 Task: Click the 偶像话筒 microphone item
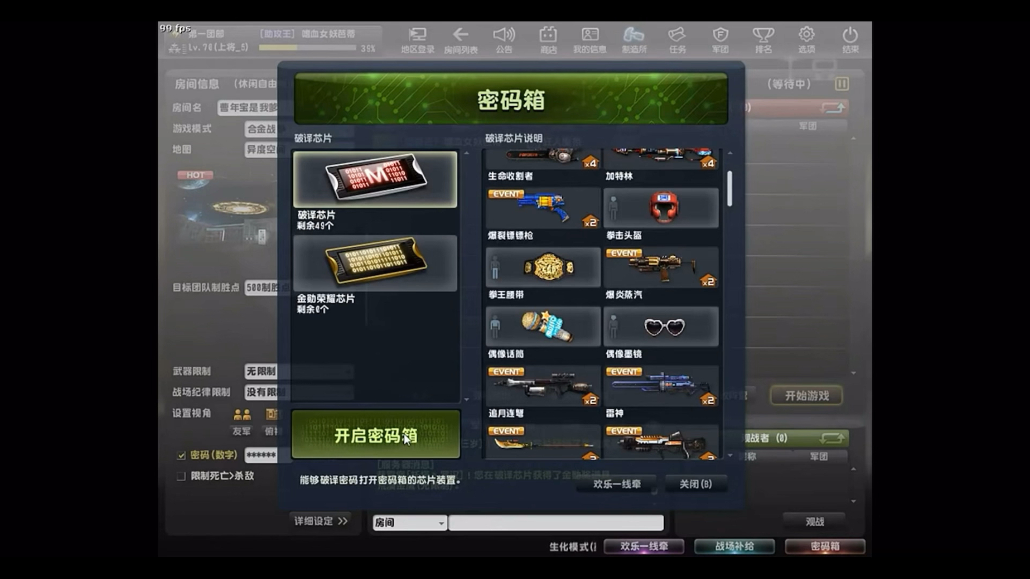543,326
